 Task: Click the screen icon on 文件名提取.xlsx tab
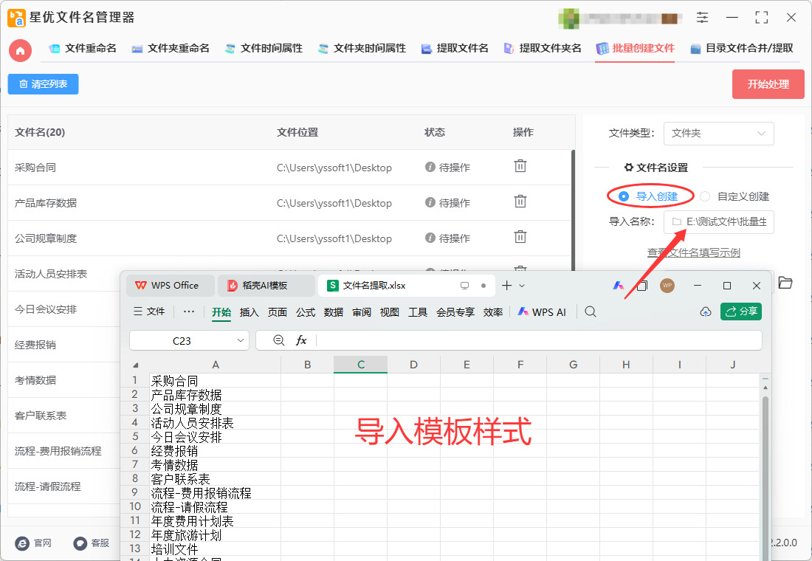tap(464, 286)
